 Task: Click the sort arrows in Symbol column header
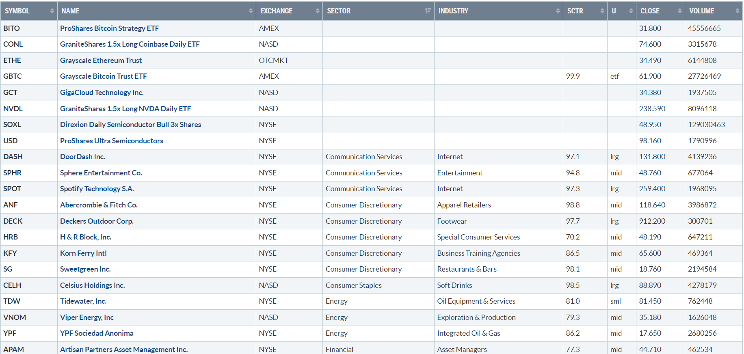click(x=52, y=11)
